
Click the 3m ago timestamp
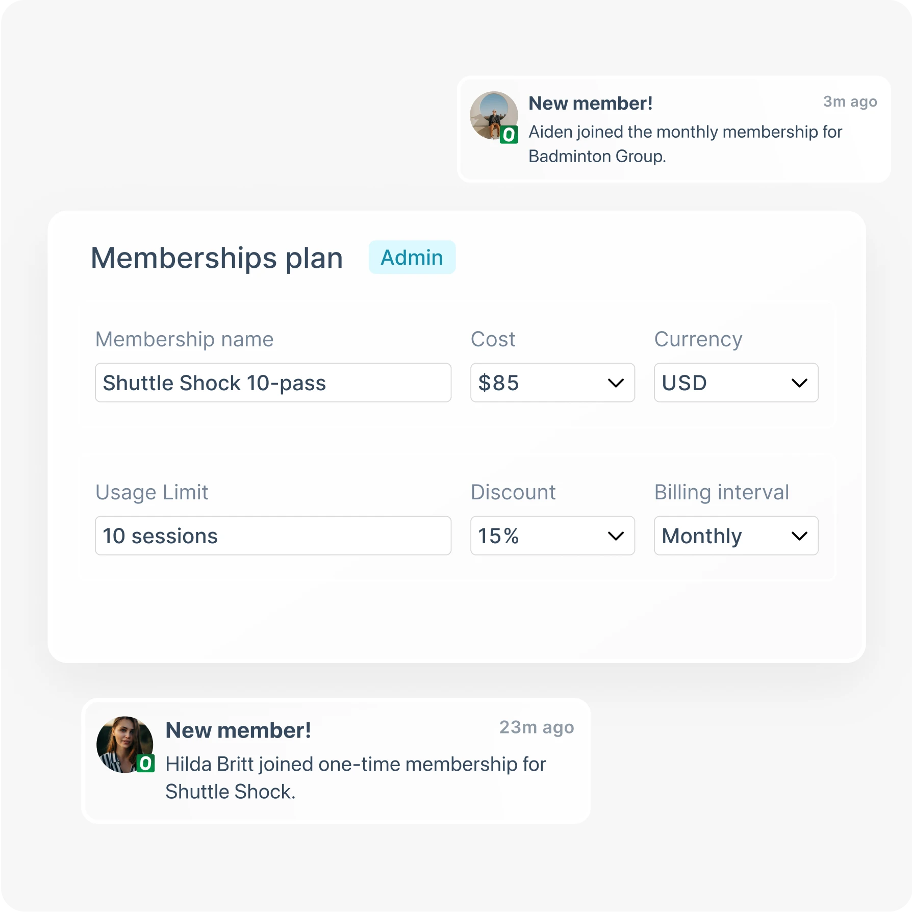click(x=850, y=102)
